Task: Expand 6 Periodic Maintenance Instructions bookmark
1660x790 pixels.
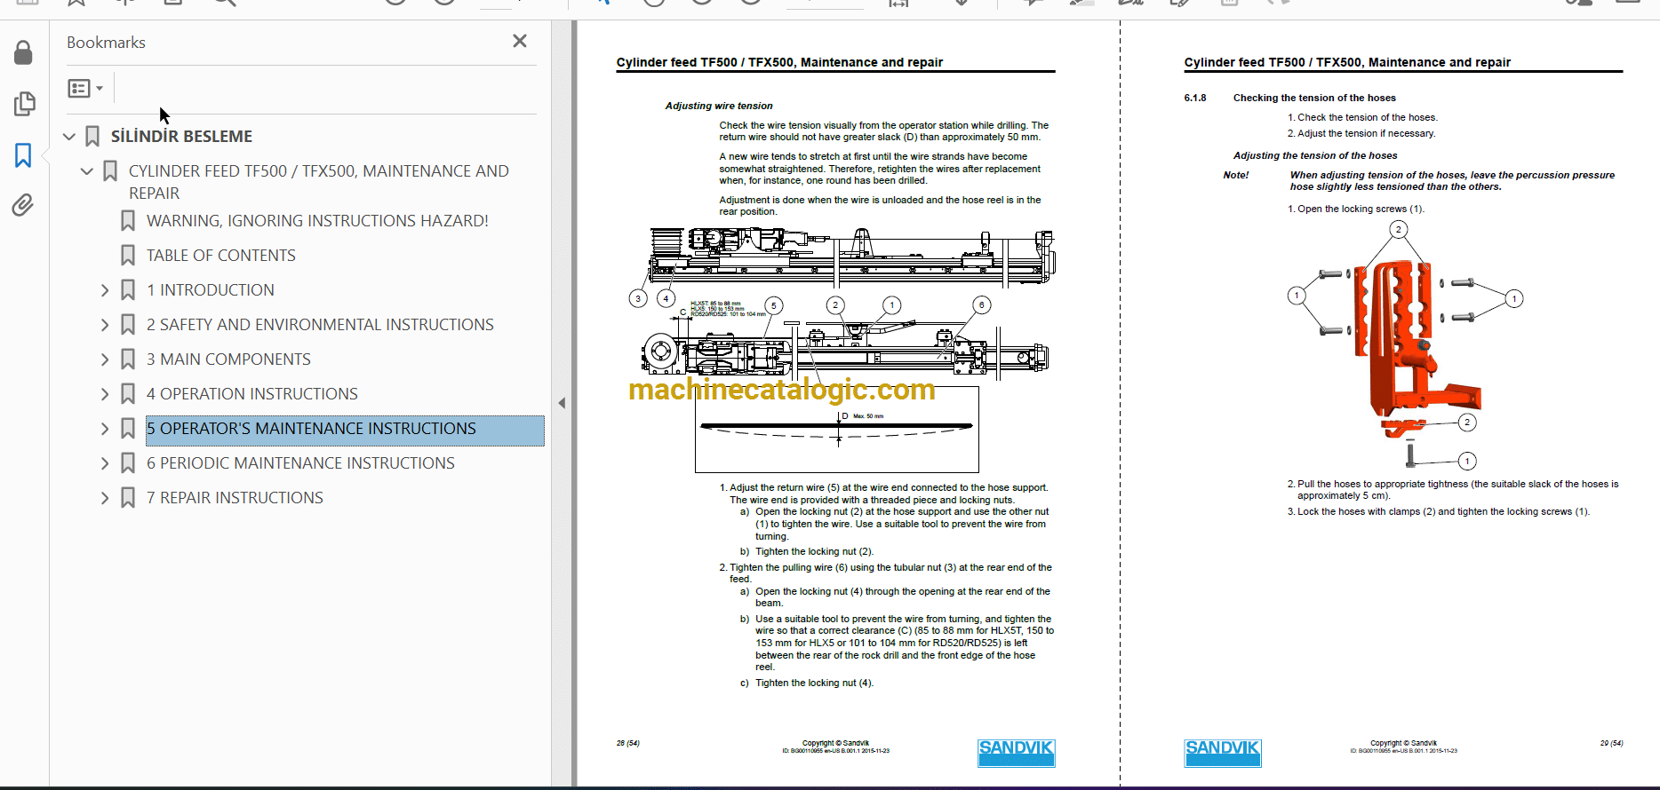Action: 105,463
